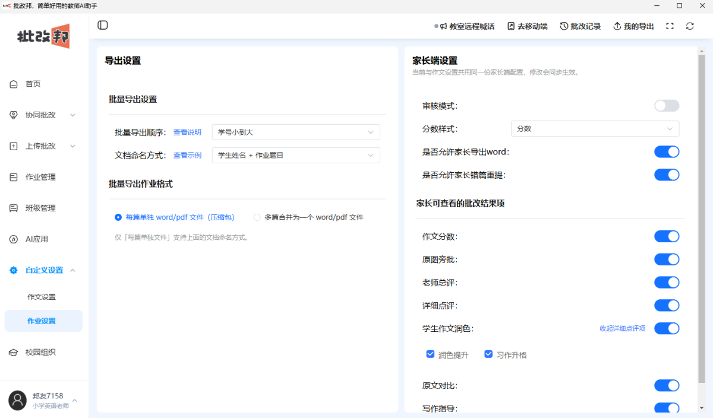This screenshot has height=418, width=713.
Task: Expand the 上传批改 menu chevron
Action: point(72,146)
